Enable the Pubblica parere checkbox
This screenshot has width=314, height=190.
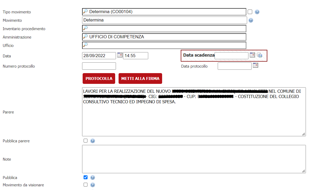click(86, 141)
